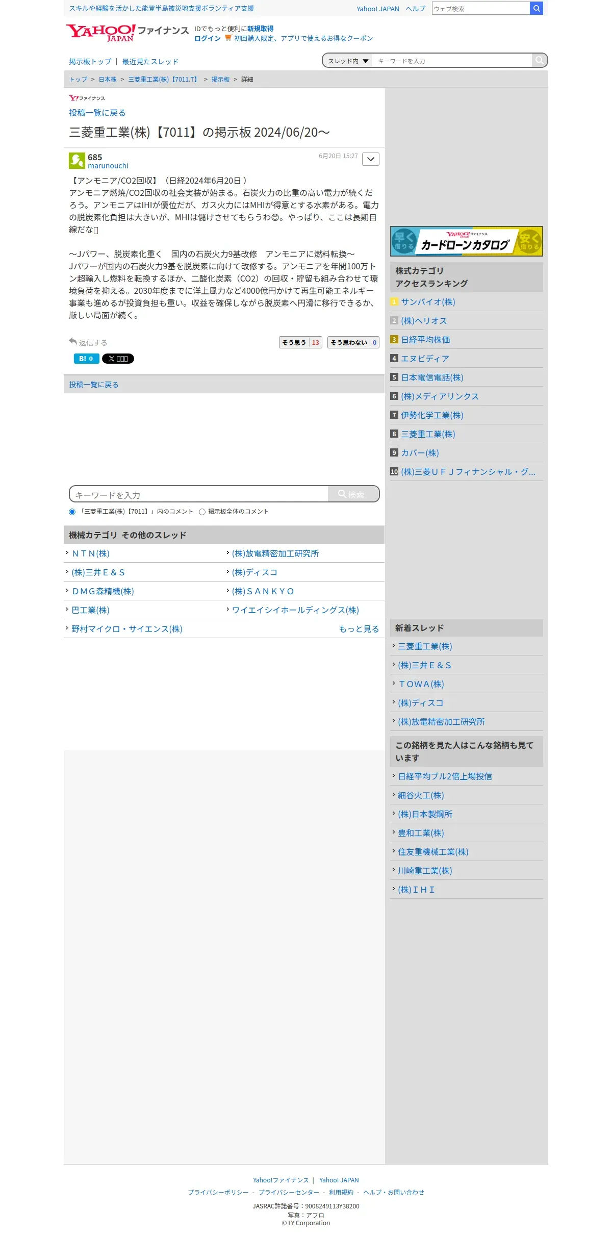Open ranking item 日経平均株価
The height and width of the screenshot is (1238, 612).
(x=425, y=340)
